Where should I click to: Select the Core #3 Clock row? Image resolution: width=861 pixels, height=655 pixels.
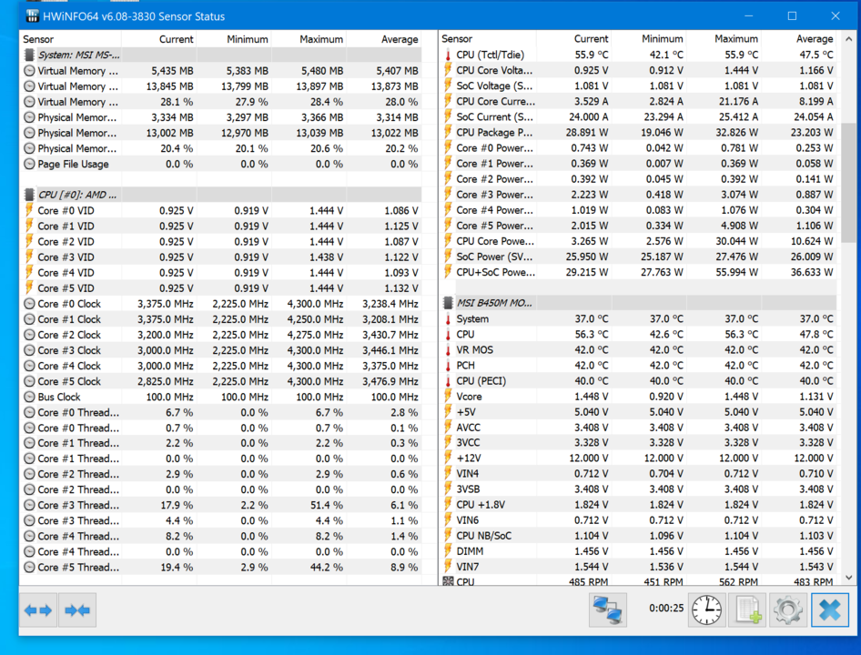click(x=221, y=350)
